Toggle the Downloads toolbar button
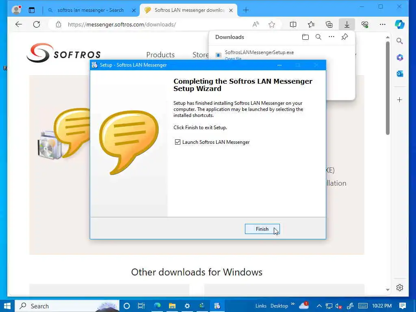 click(347, 24)
